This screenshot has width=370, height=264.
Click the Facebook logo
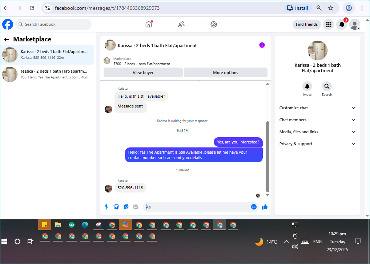pos(8,24)
